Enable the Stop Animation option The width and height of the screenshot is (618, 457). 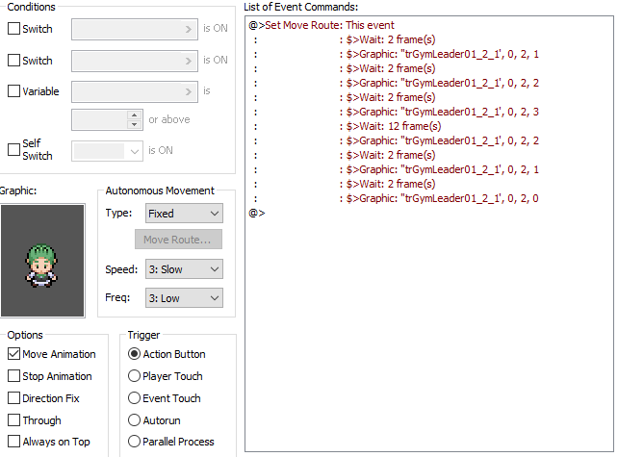(x=13, y=376)
